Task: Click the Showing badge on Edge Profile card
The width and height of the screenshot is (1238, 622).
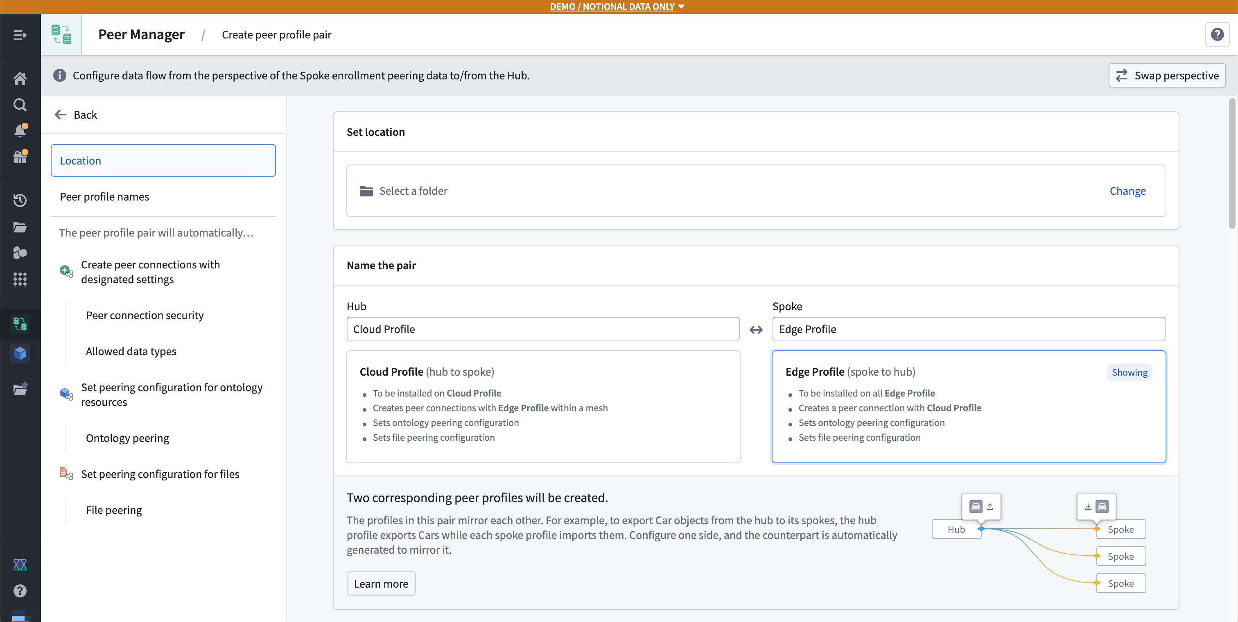Action: coord(1130,373)
